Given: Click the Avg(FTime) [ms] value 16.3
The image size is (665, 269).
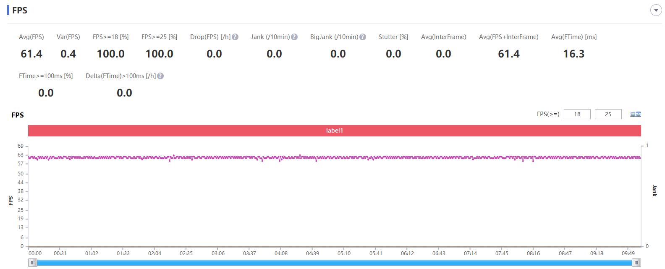Looking at the screenshot, I should point(573,54).
